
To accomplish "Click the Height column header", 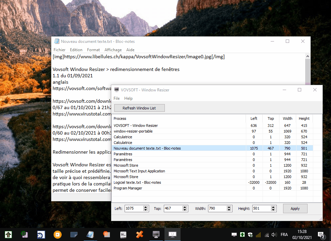I will tap(304, 118).
